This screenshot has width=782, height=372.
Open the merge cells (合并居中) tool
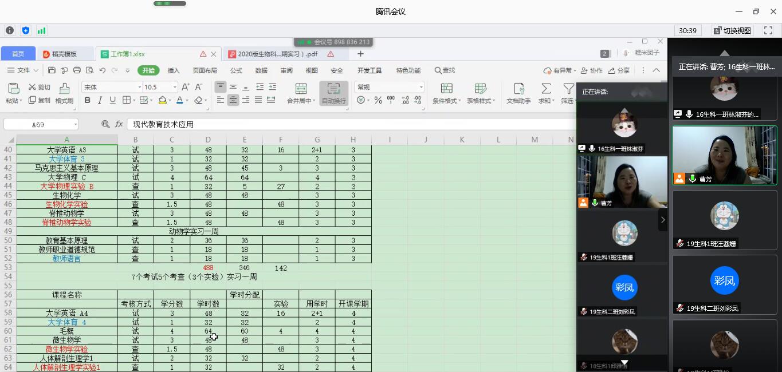click(300, 98)
